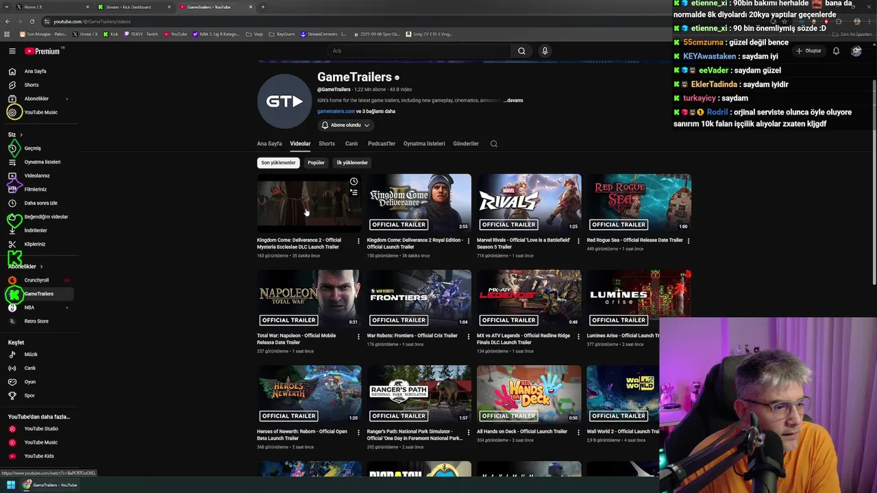Open options menu for Mysteria Ecclesiae video

click(x=358, y=241)
